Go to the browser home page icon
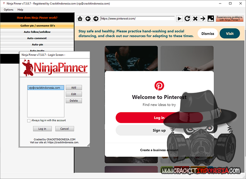Image resolution: width=246 pixels, height=179 pixels. (80, 19)
